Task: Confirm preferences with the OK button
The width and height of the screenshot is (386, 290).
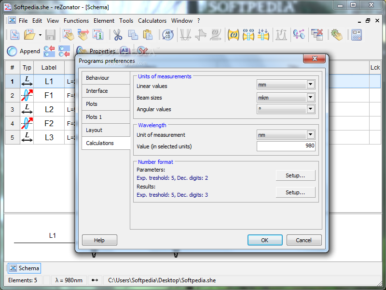Action: pyautogui.click(x=265, y=240)
